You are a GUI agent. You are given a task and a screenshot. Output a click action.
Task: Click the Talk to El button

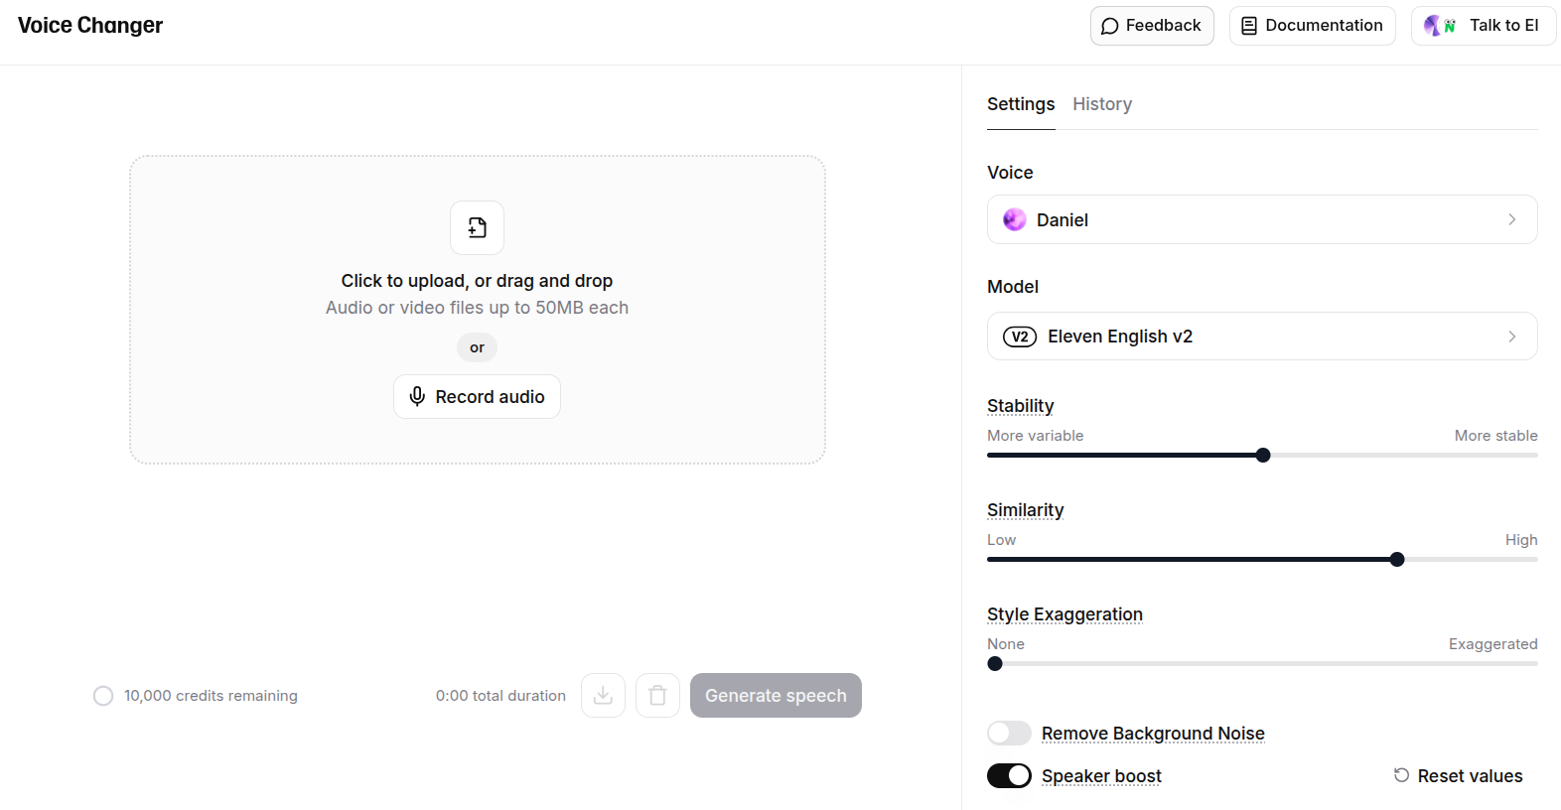pyautogui.click(x=1484, y=26)
